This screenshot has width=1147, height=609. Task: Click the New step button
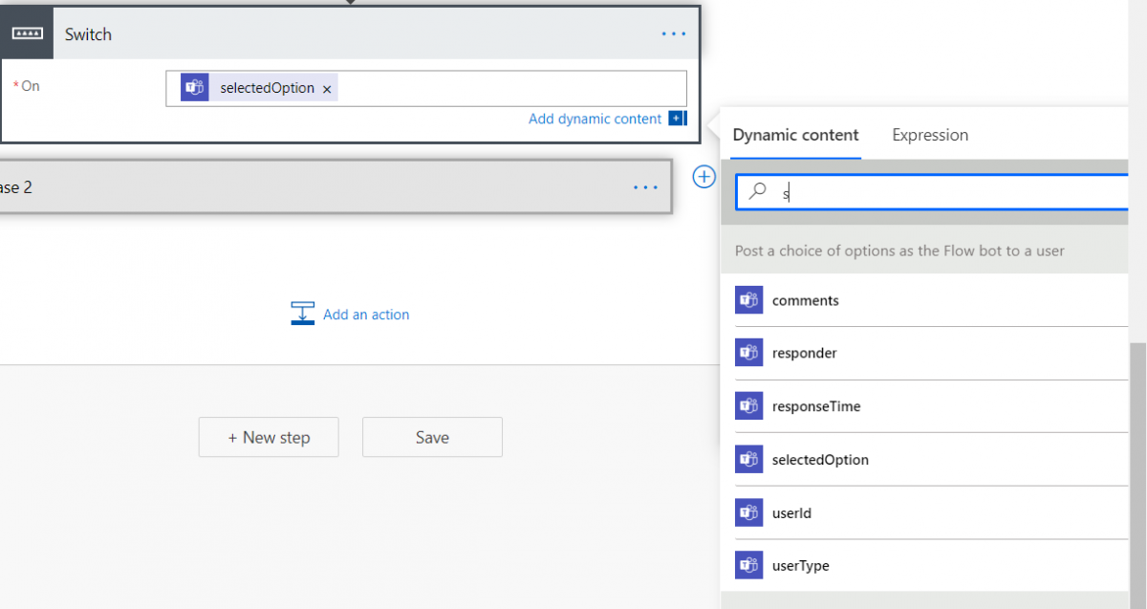click(x=269, y=437)
